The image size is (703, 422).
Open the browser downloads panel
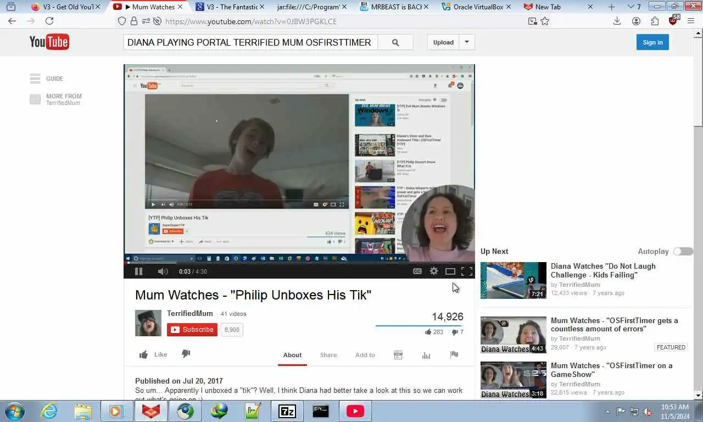pos(617,21)
